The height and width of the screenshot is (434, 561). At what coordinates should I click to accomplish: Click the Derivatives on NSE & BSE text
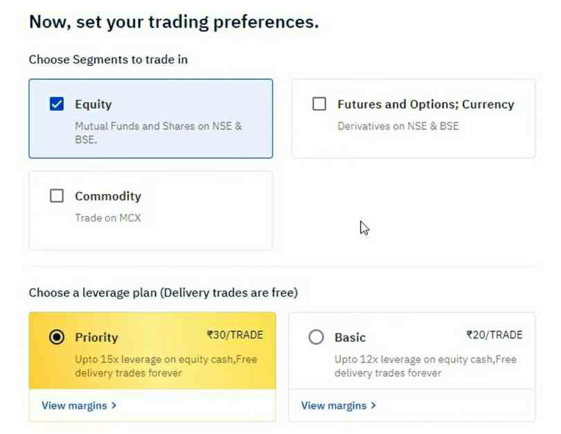tap(398, 126)
